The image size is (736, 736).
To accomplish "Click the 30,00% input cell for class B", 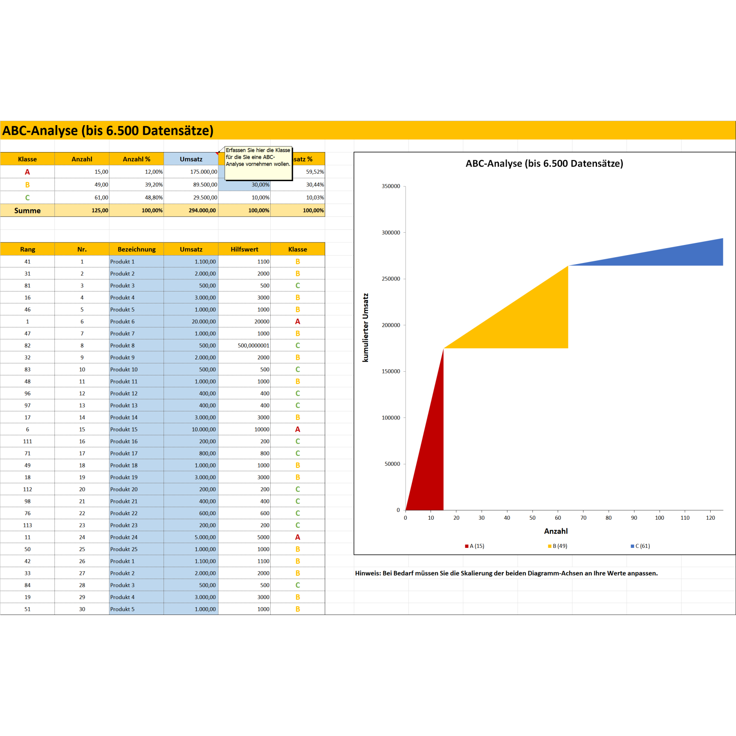I will click(244, 185).
